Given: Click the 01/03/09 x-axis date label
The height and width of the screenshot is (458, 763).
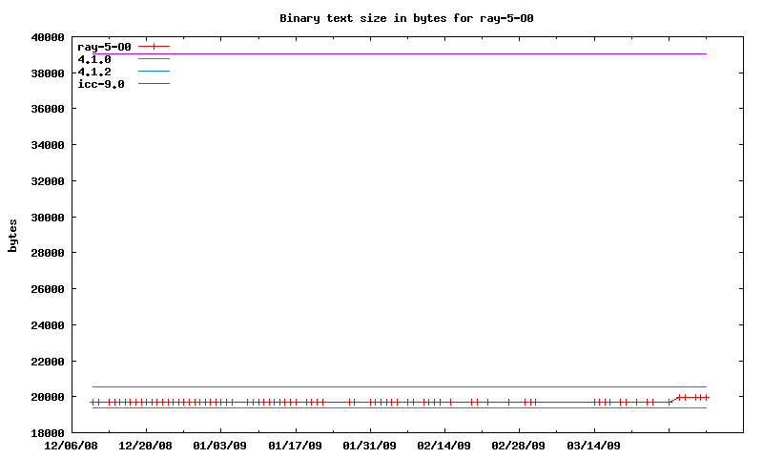Looking at the screenshot, I should [220, 446].
